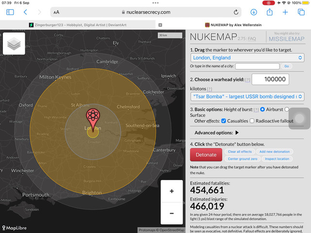Enable the Radioactive fallout checkbox
Image resolution: width=311 pixels, height=233 pixels.
click(x=252, y=121)
